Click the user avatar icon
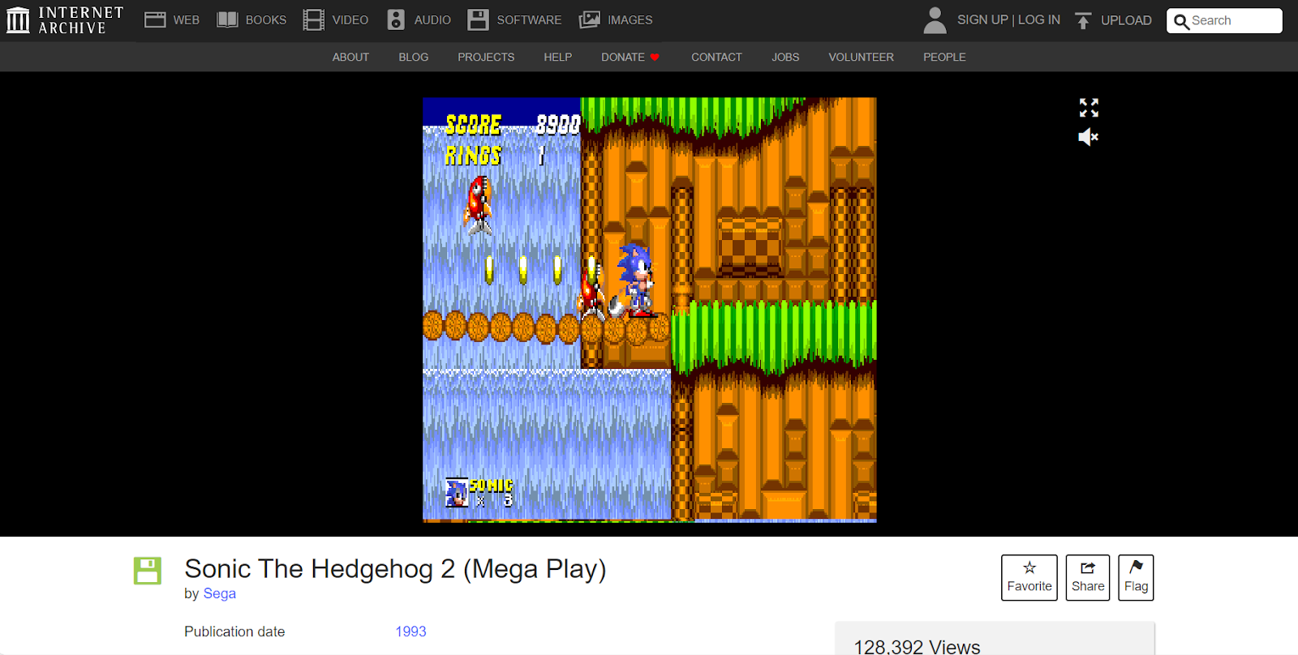 (935, 20)
